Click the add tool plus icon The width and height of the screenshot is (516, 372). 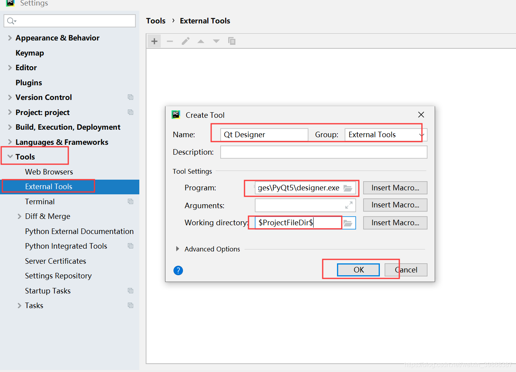(x=154, y=41)
